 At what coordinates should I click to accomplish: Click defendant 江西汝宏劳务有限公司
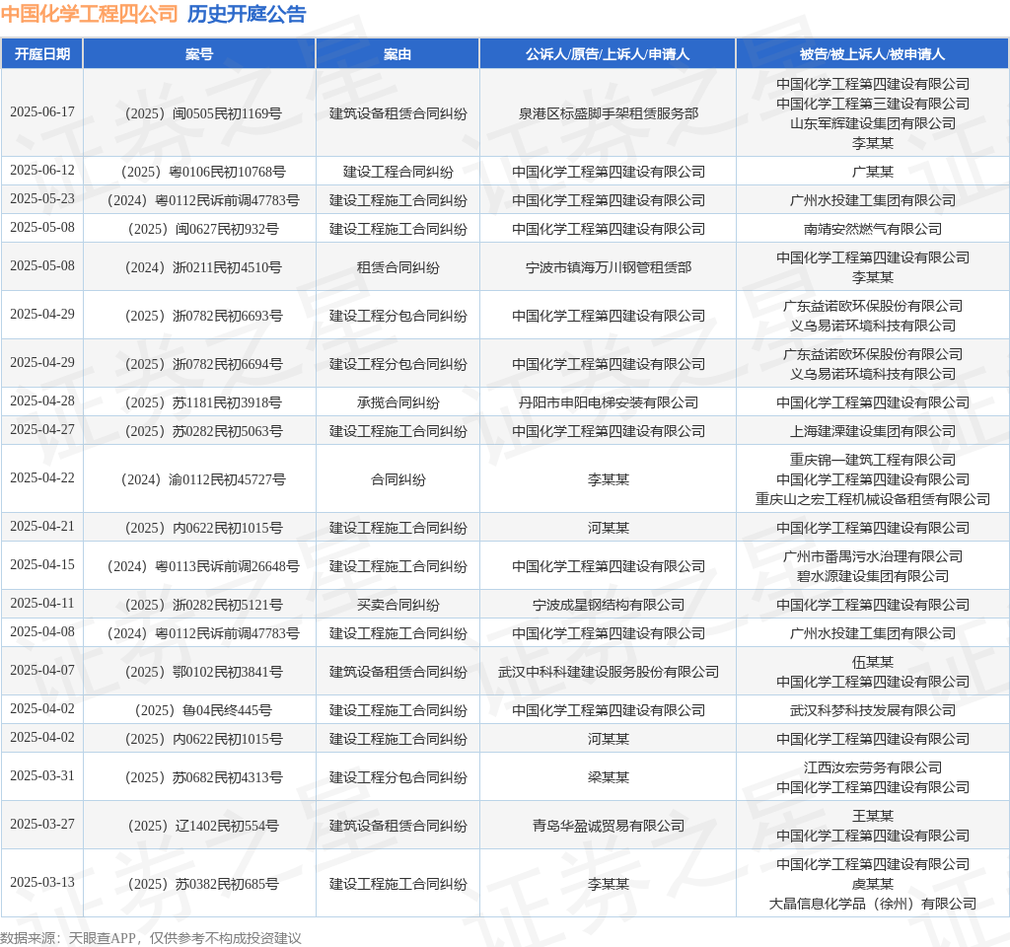tap(873, 767)
